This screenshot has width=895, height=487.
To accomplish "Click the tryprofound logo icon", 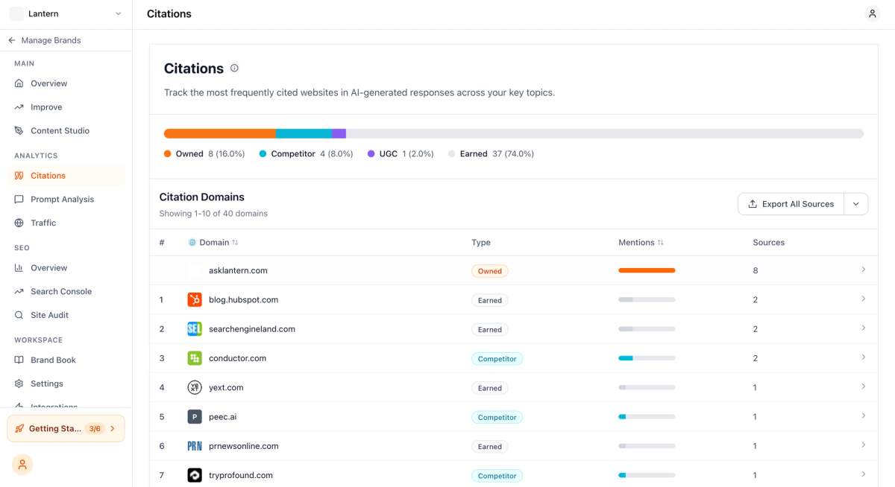I will [x=195, y=475].
